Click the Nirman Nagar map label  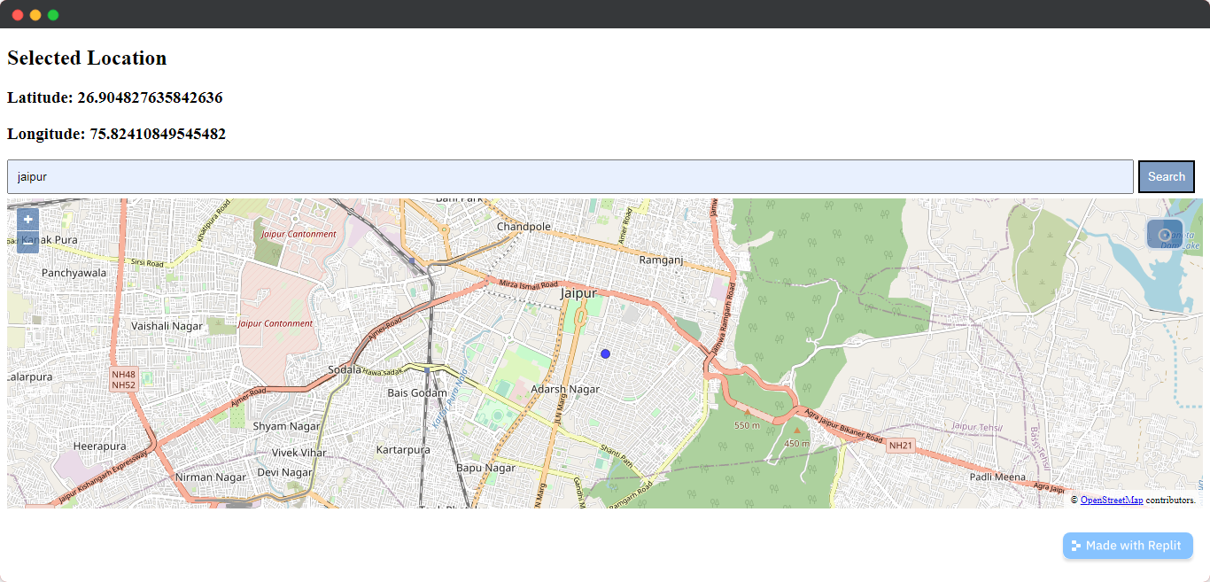[210, 477]
